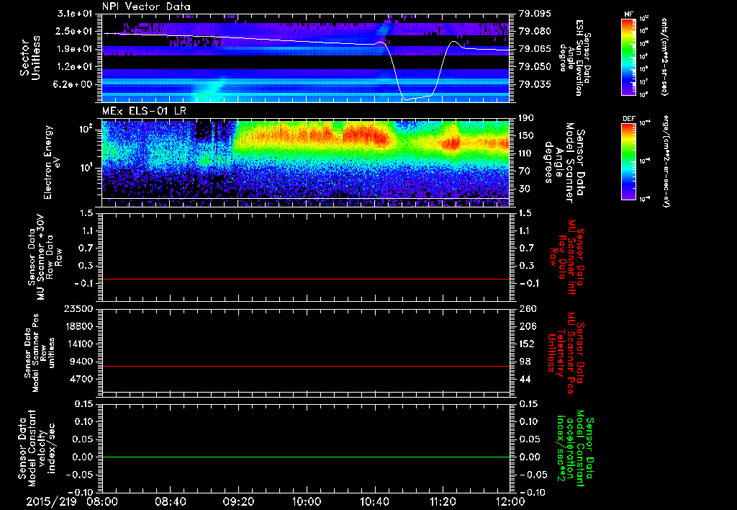Viewport: 737px width, 510px height.
Task: Click the "14100" scanner position tick
Action: pos(81,344)
